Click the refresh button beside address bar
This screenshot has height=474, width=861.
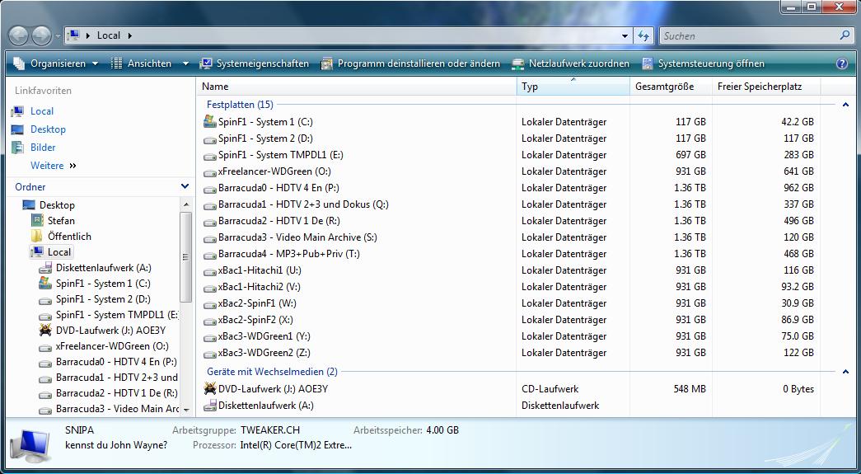pos(644,35)
